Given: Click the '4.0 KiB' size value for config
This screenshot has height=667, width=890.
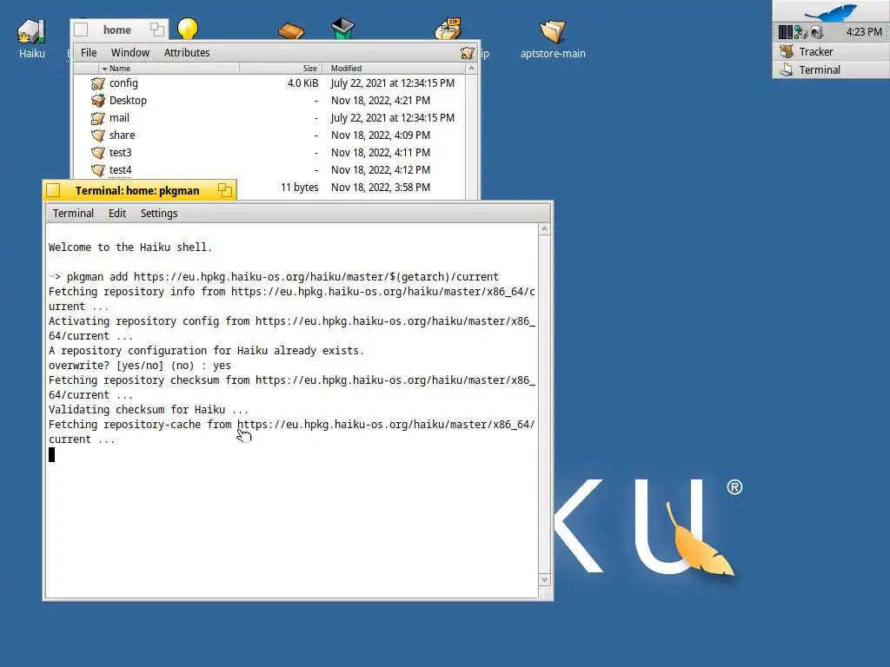Looking at the screenshot, I should tap(302, 83).
